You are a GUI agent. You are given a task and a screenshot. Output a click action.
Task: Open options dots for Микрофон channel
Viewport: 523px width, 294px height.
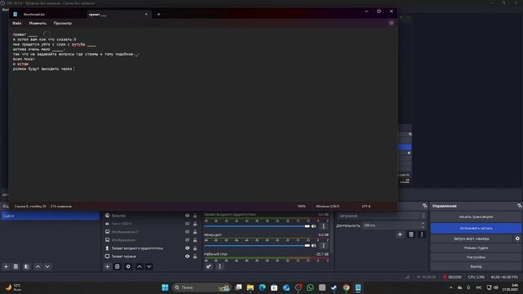324,246
